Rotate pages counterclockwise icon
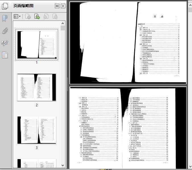192x170 pixels. 46,16
